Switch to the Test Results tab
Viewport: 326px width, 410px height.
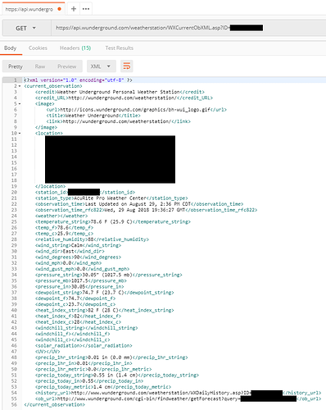[120, 48]
